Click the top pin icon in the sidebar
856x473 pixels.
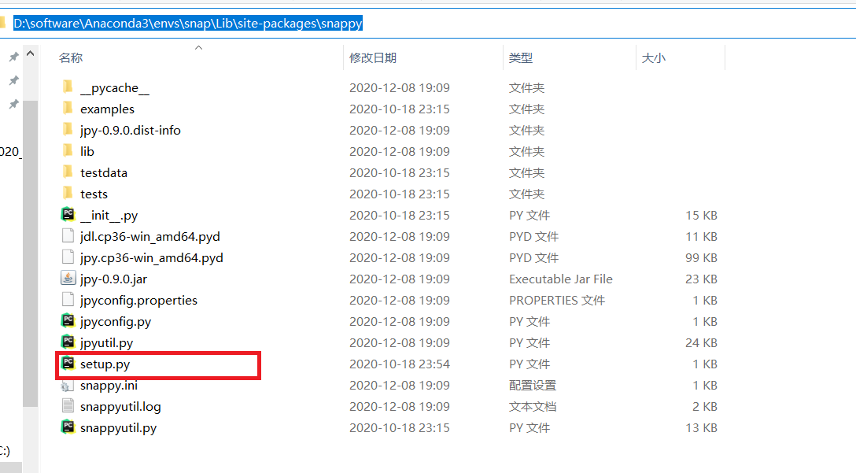point(13,56)
